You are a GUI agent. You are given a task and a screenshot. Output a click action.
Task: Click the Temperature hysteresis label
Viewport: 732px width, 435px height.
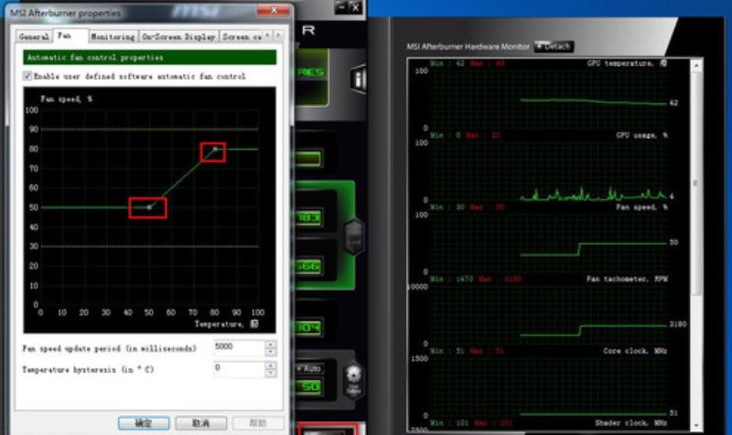tap(88, 369)
